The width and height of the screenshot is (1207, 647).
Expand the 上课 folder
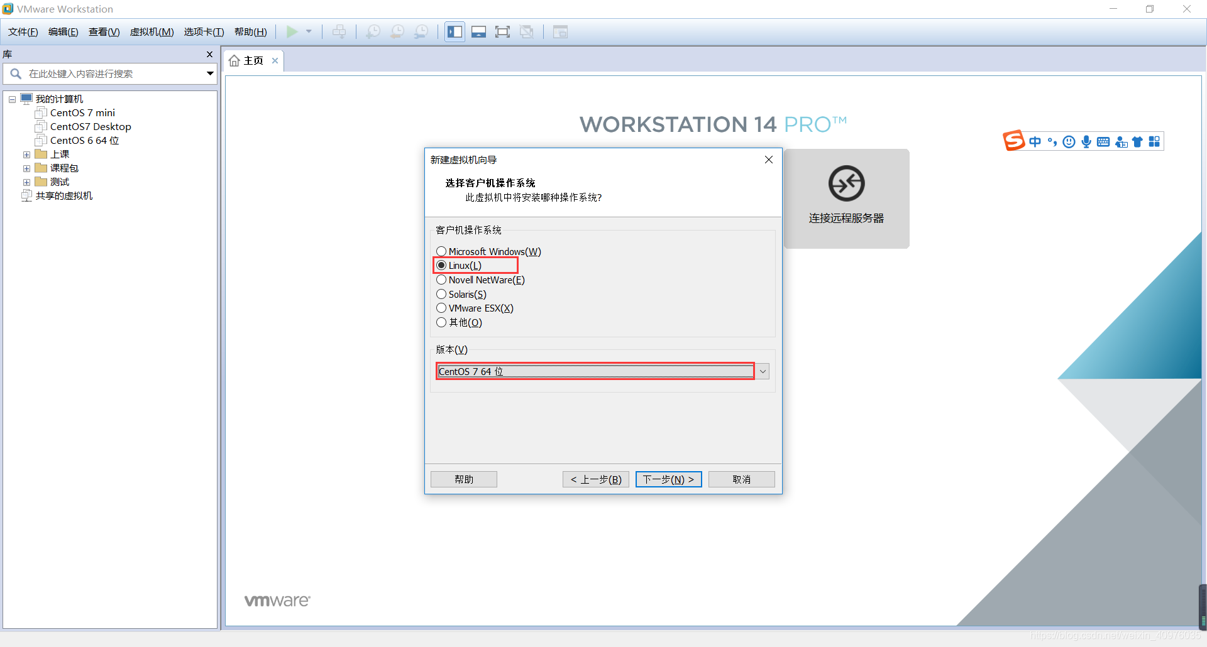coord(26,155)
